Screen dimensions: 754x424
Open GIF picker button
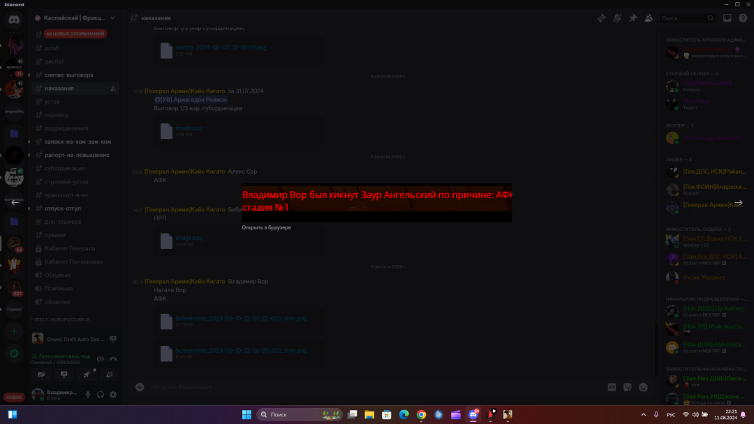coord(612,387)
